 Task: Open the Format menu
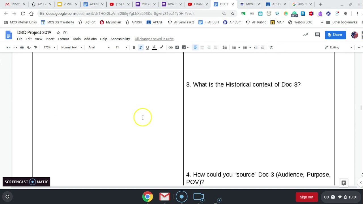[x=63, y=39]
